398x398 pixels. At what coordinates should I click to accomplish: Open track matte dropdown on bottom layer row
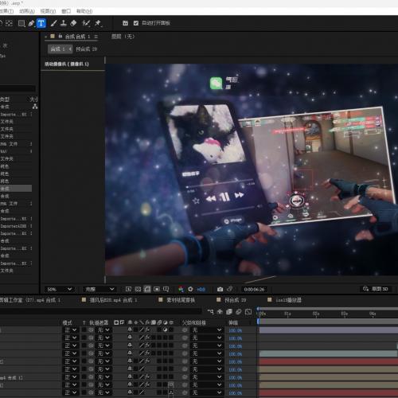[x=103, y=392]
